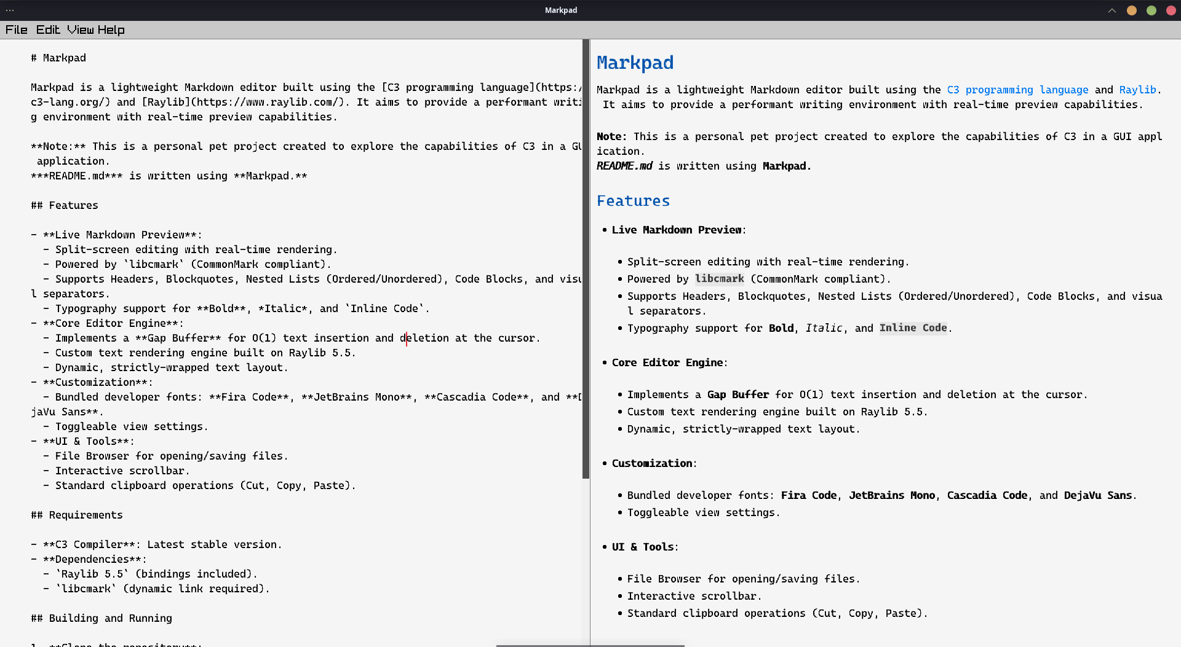Click the three-dots window menu icon

pos(10,10)
